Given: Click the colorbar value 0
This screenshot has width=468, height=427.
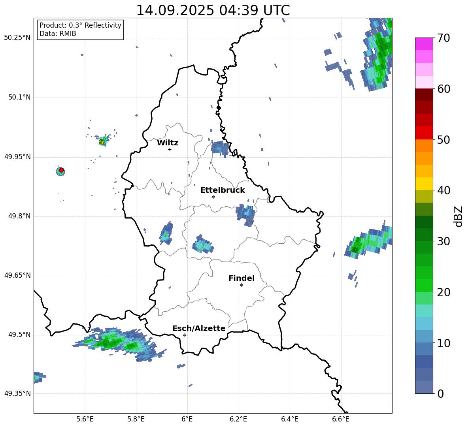Looking at the screenshot, I should pyautogui.click(x=440, y=393).
